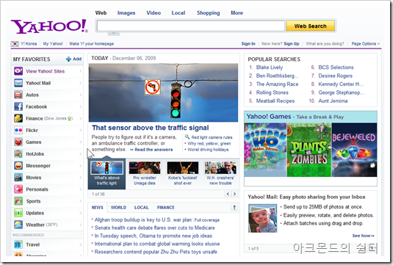Click Read the answers link

coord(154,150)
